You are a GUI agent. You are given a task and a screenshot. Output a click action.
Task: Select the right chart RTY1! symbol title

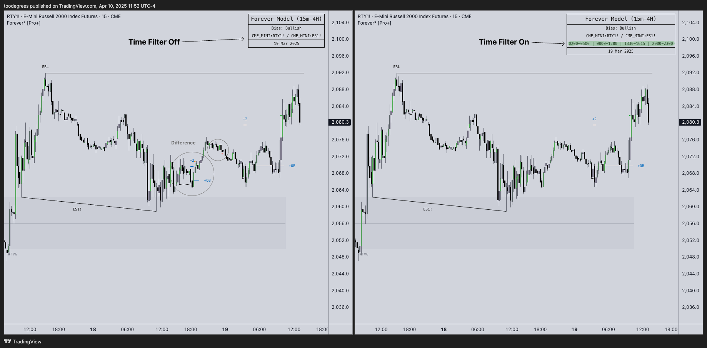[415, 17]
